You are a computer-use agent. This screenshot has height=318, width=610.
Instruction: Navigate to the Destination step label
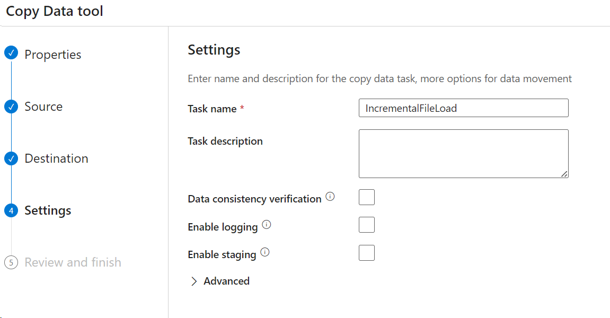pyautogui.click(x=56, y=158)
